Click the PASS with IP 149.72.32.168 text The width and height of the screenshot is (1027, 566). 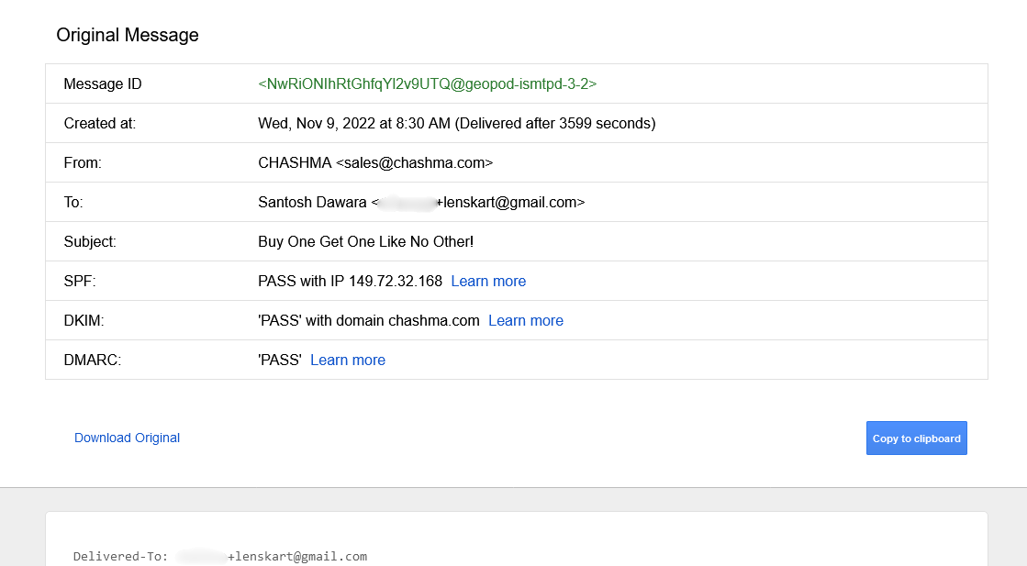pos(351,281)
